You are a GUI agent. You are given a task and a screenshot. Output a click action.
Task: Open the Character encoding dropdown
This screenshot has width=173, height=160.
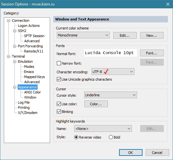[113, 72]
